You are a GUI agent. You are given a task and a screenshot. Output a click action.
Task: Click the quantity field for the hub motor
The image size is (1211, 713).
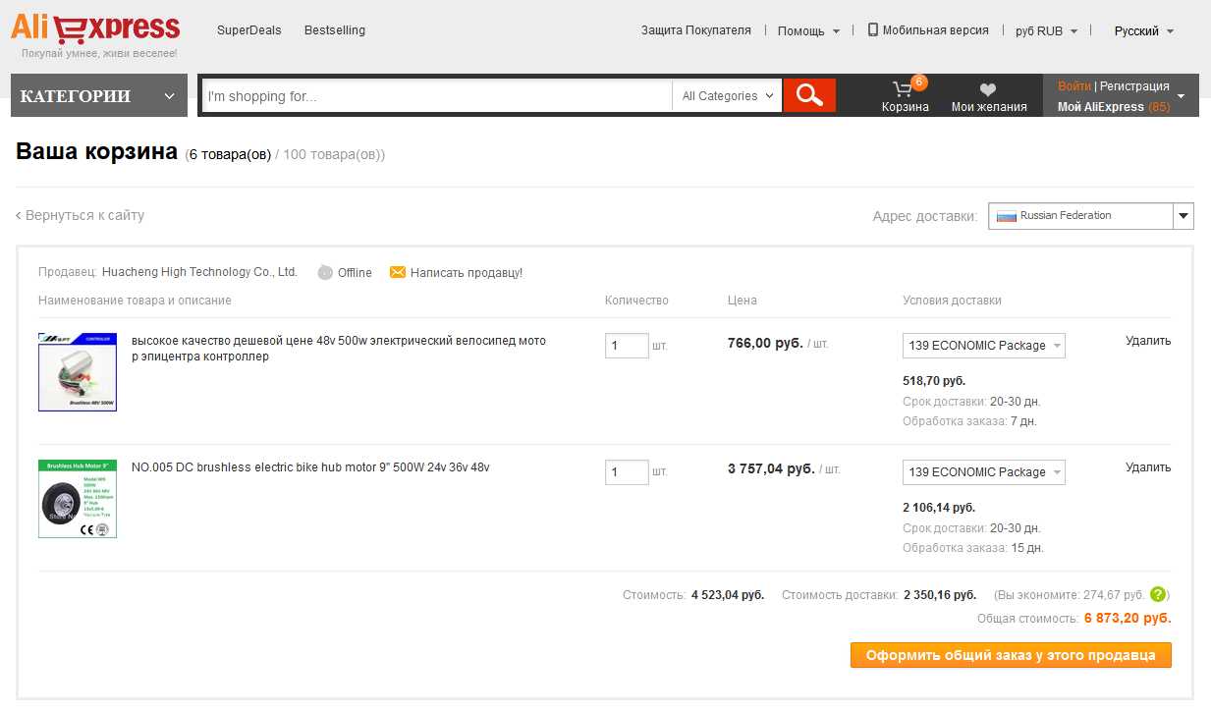point(627,472)
